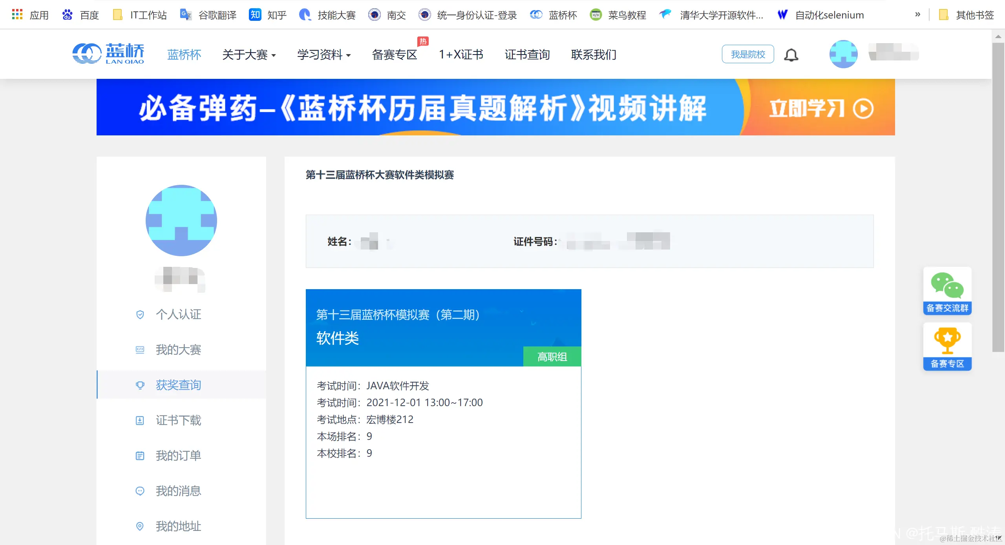Go to 我的订单 sidebar item
The width and height of the screenshot is (1005, 545).
[x=178, y=456]
